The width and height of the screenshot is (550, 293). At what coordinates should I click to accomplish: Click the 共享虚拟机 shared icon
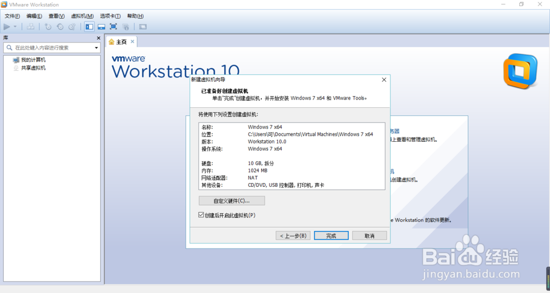coord(16,68)
